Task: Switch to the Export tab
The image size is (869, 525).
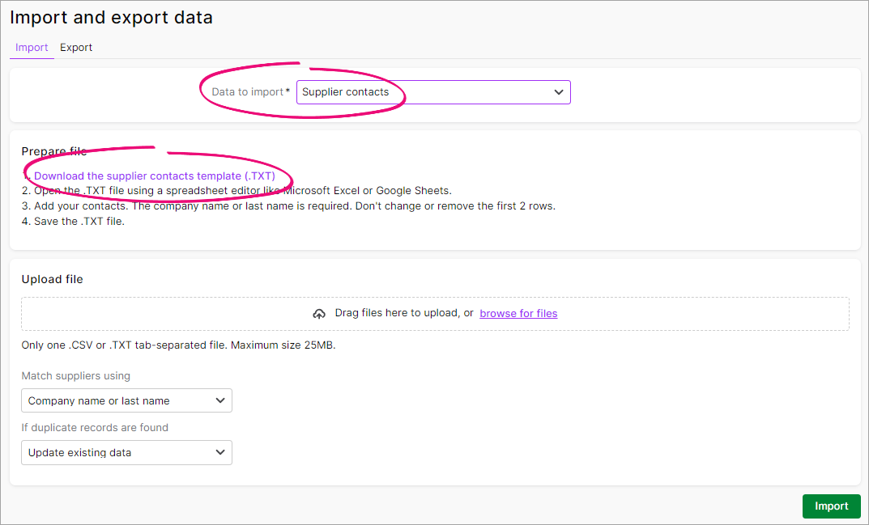Action: pos(76,47)
